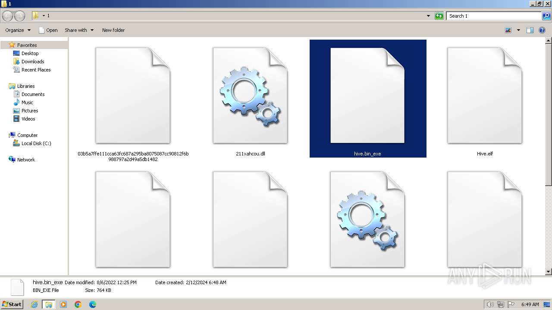The image size is (552, 310).
Task: Click the 211xahcou.dll file name
Action: 250,154
